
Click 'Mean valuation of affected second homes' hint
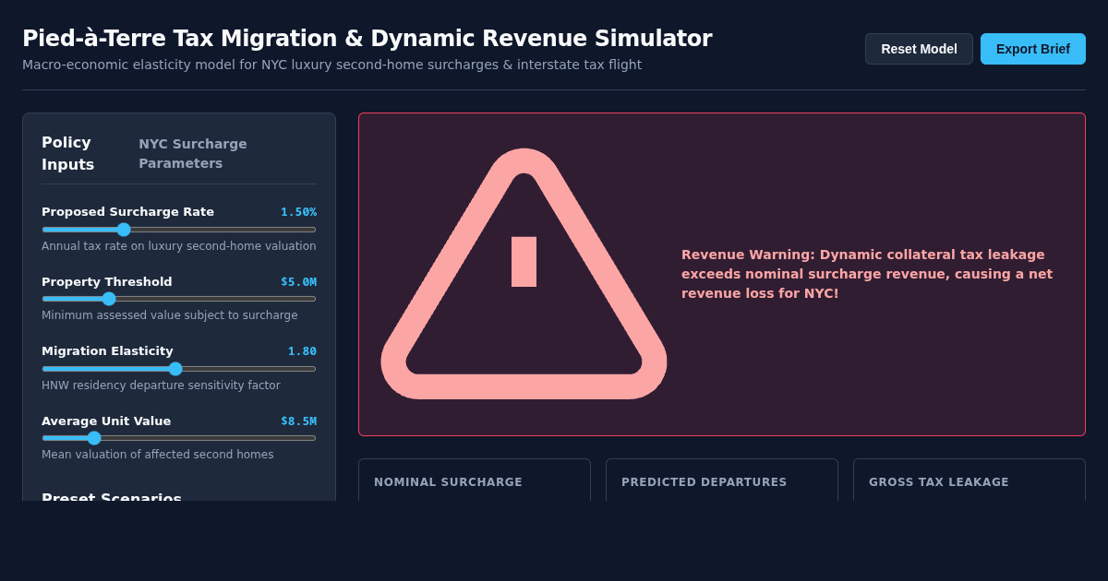tap(158, 455)
